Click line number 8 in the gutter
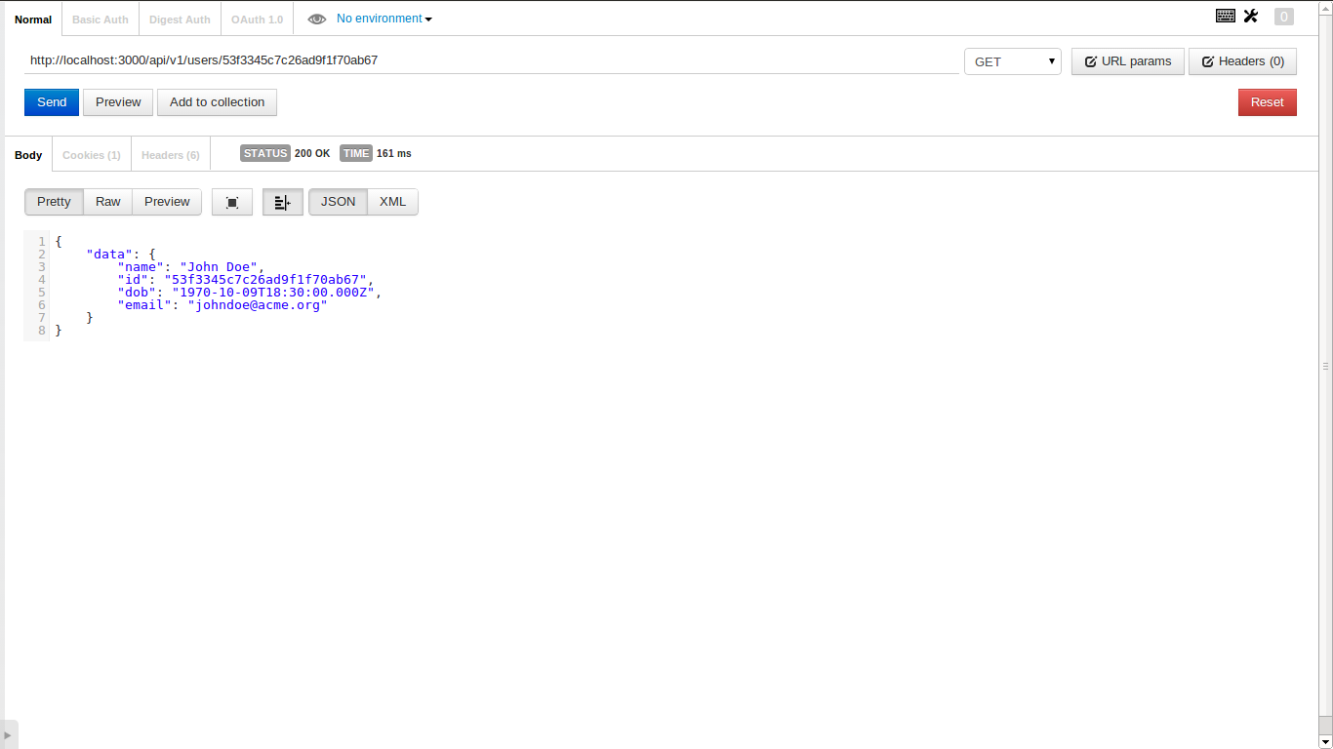The width and height of the screenshot is (1333, 749). click(x=42, y=331)
